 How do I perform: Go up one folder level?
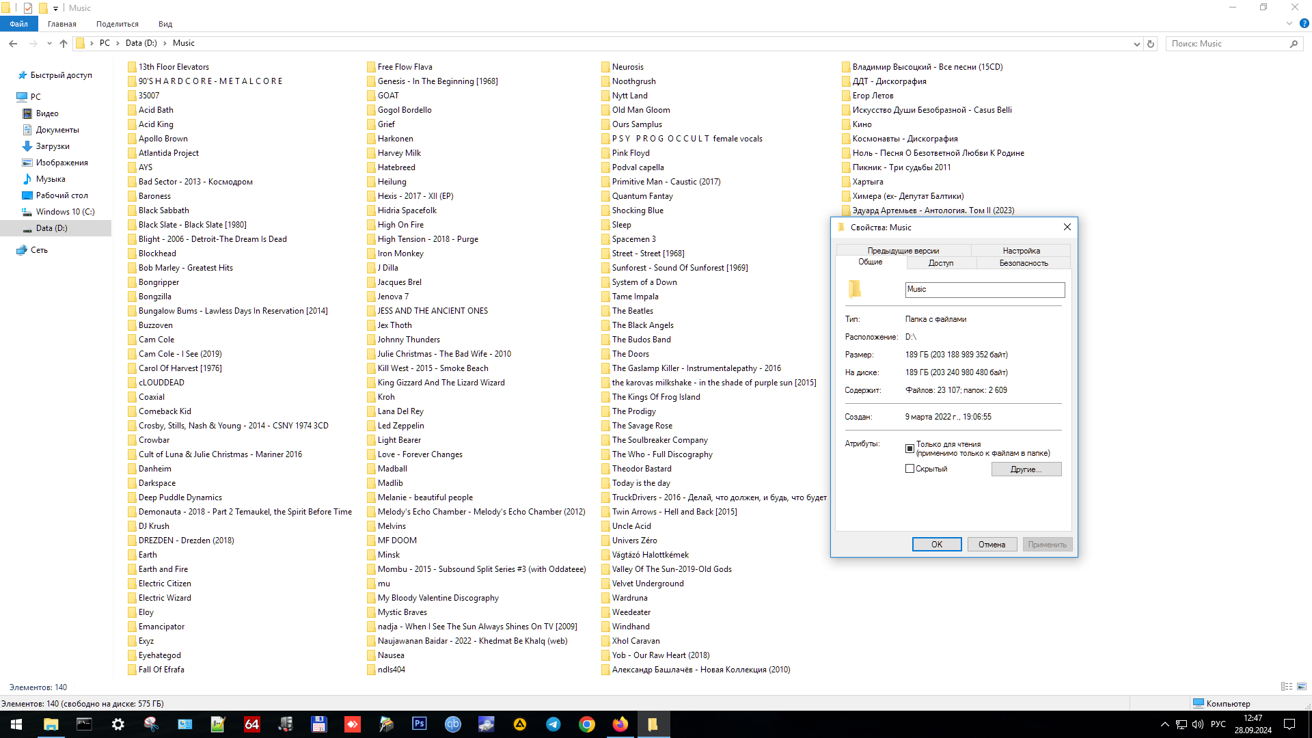tap(64, 44)
